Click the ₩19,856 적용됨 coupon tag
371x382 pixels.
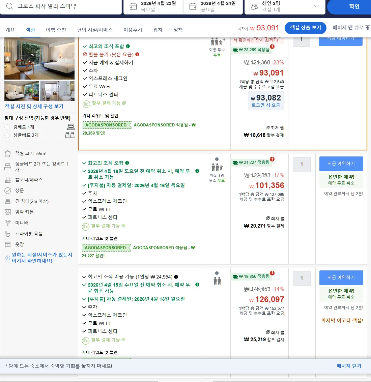coord(251,276)
